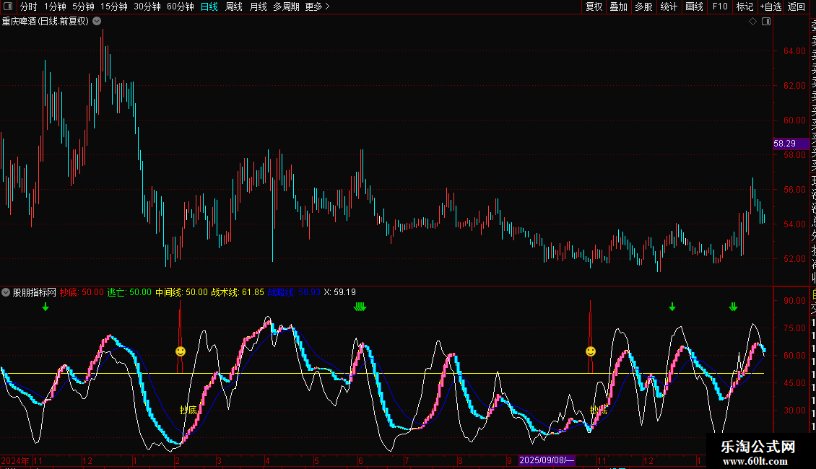Switch to 周线 weekly period tab
Screen dimensions: 816x469
[234, 6]
